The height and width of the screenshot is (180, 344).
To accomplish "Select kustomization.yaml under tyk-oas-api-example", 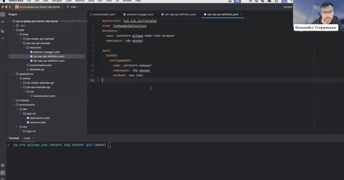I will click(41, 65).
